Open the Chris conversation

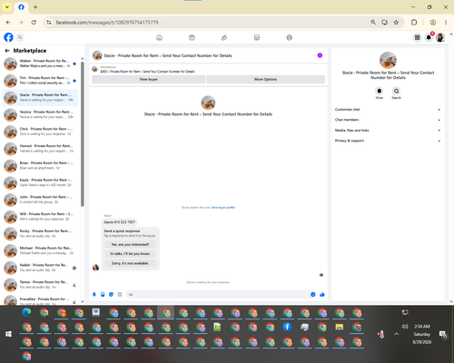(40, 132)
